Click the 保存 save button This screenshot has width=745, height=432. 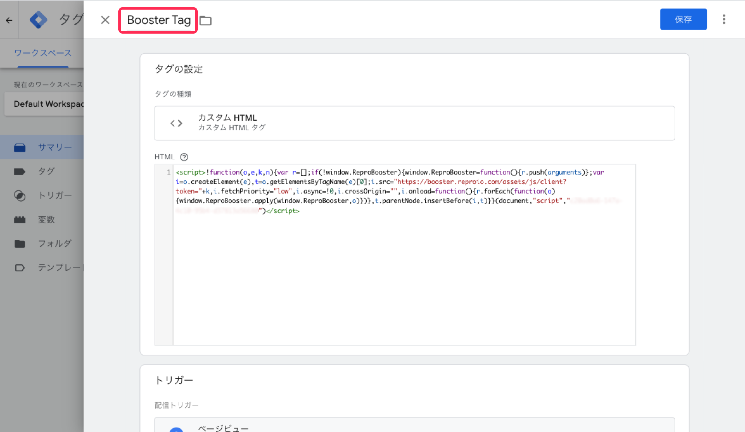click(683, 19)
